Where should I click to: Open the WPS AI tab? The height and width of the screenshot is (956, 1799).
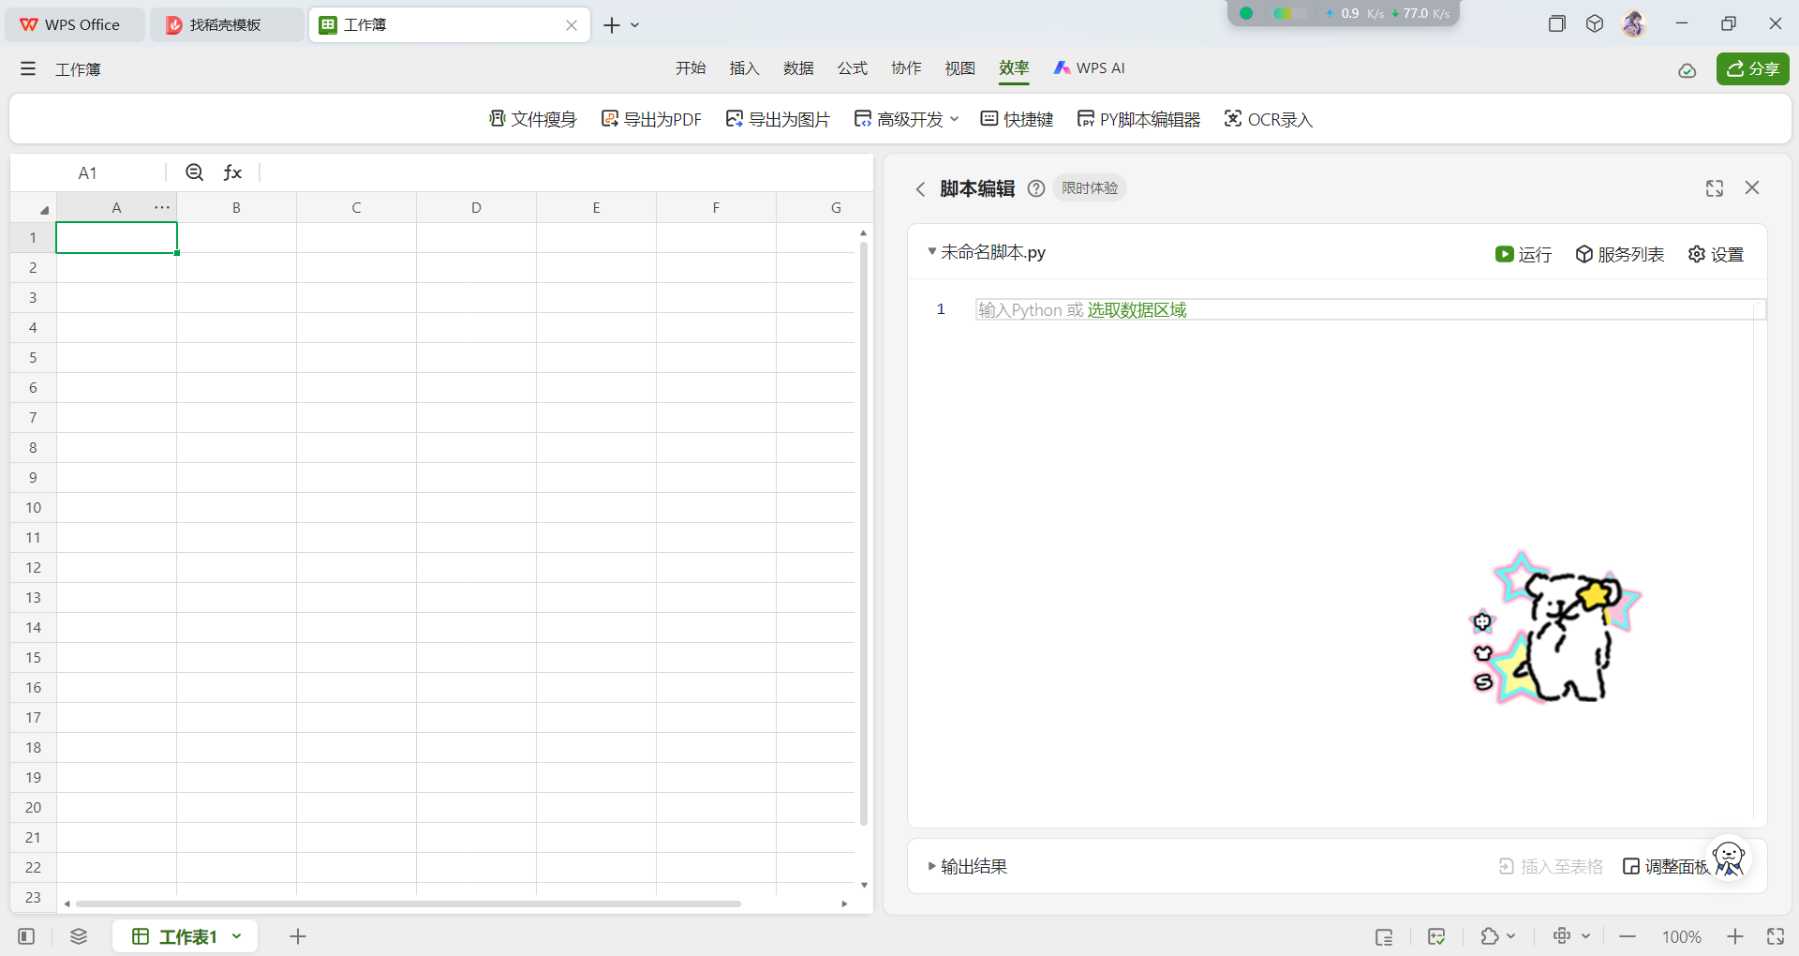click(1089, 68)
